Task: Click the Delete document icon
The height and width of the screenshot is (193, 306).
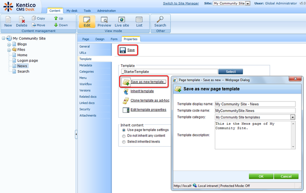Action: pyautogui.click(x=21, y=19)
